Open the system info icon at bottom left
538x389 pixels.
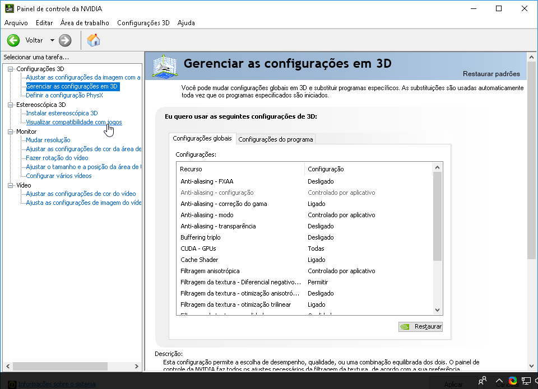(x=12, y=385)
